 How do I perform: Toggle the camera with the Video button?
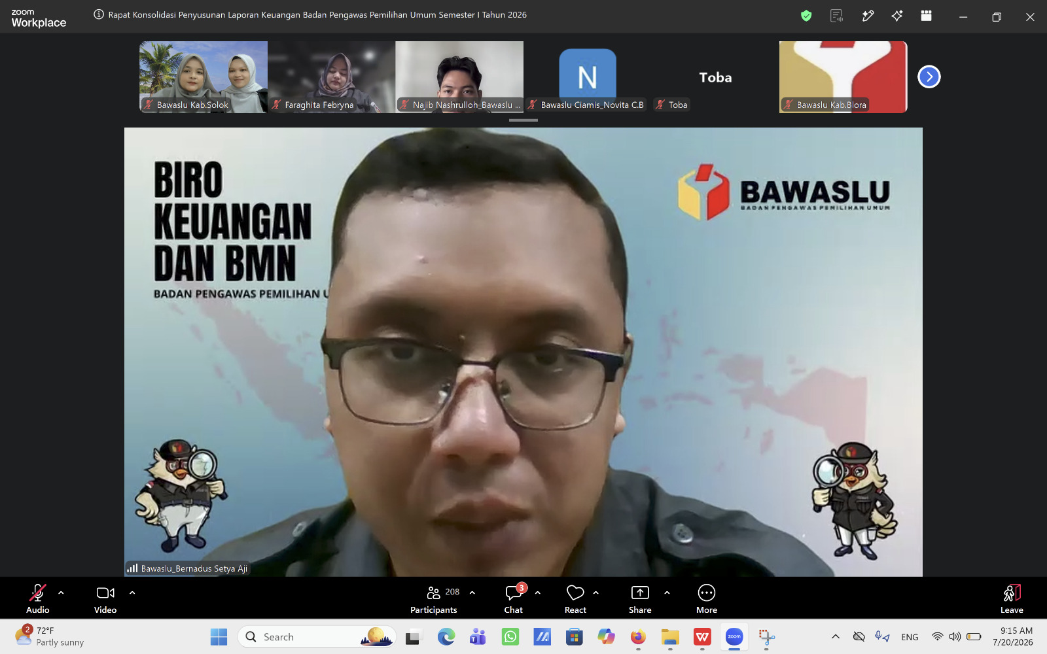[105, 598]
